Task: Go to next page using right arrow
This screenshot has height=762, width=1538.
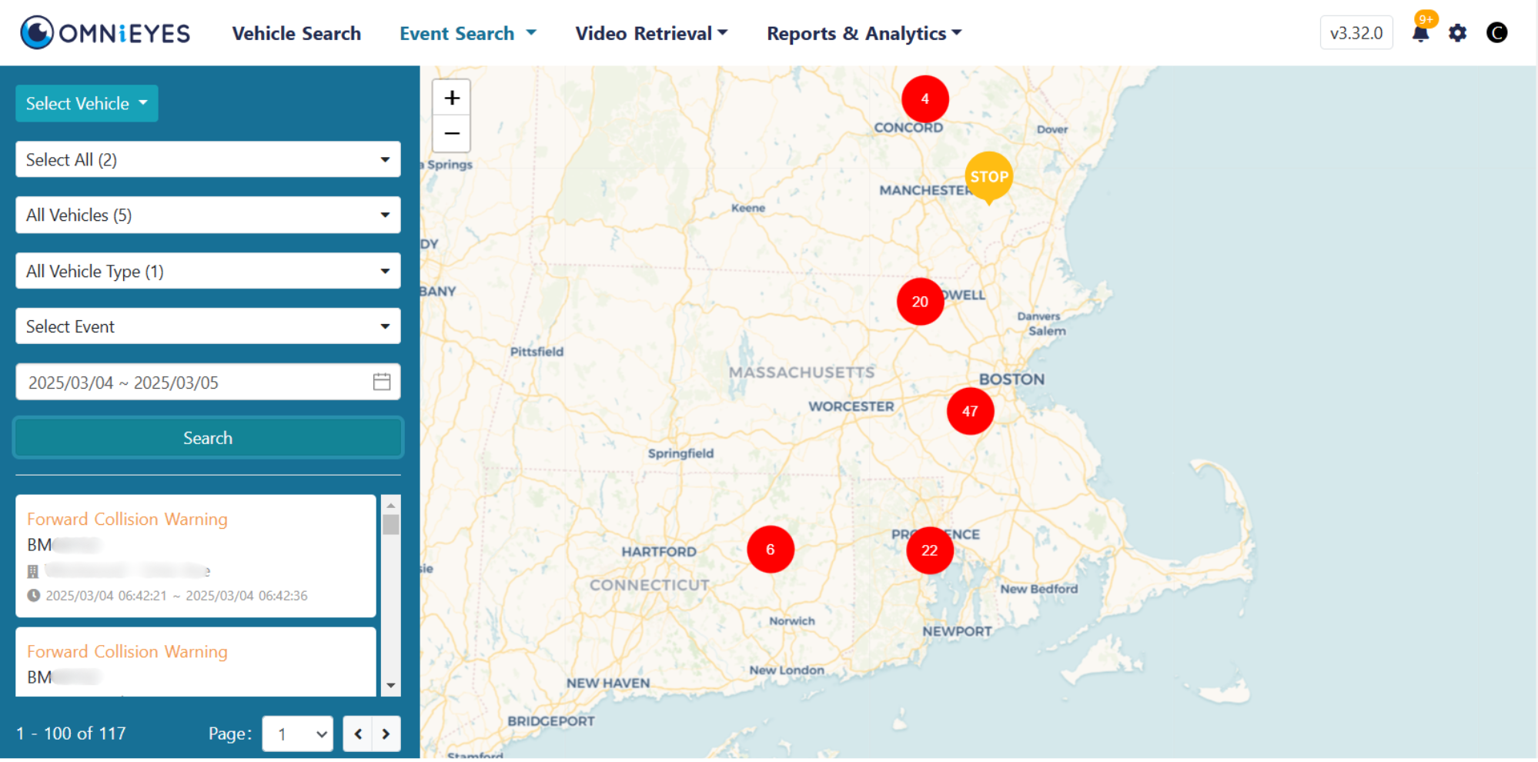Action: point(386,734)
